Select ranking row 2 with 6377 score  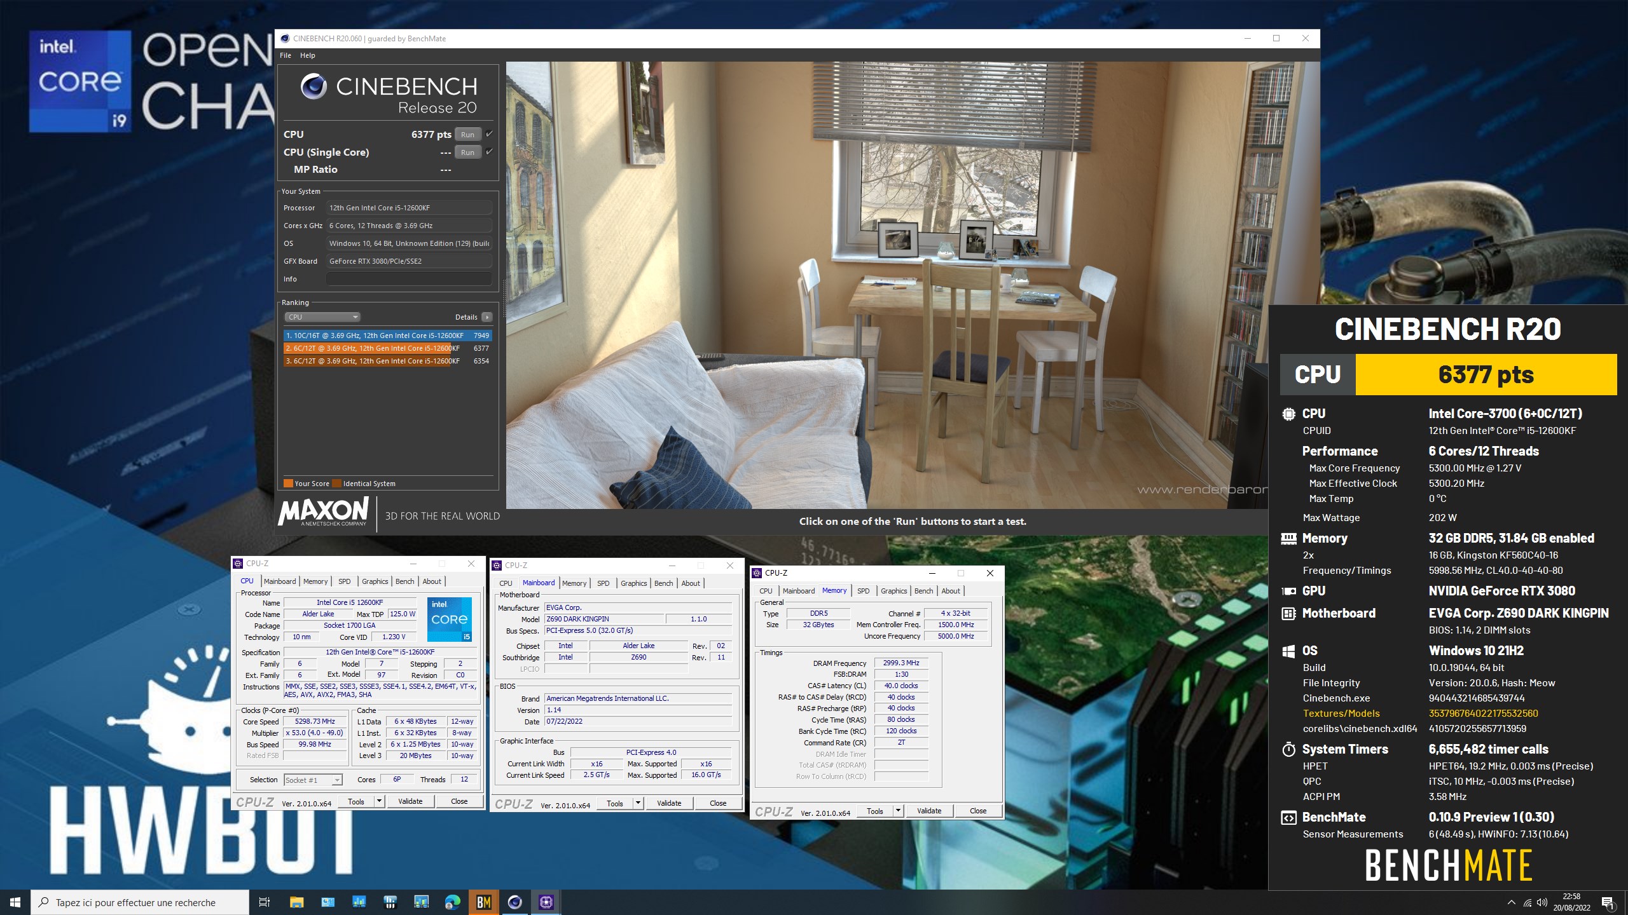click(387, 348)
